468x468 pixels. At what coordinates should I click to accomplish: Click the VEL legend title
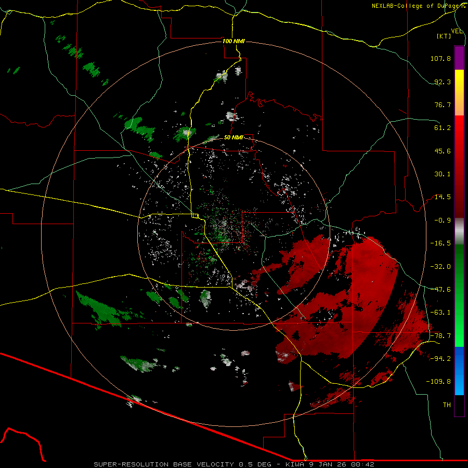pyautogui.click(x=457, y=31)
